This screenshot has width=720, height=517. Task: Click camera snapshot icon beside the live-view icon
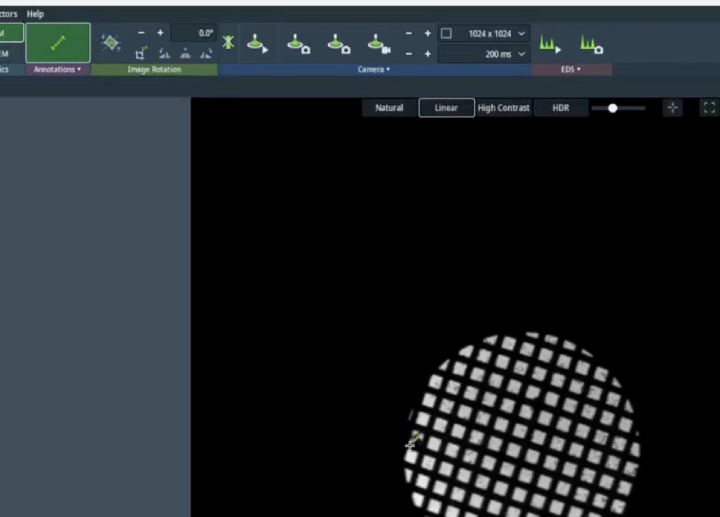[298, 44]
